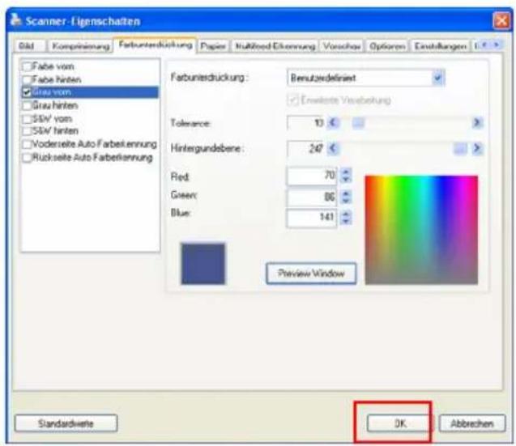516x446 pixels.
Task: Increase the Green value with the stepper
Action: (x=346, y=193)
